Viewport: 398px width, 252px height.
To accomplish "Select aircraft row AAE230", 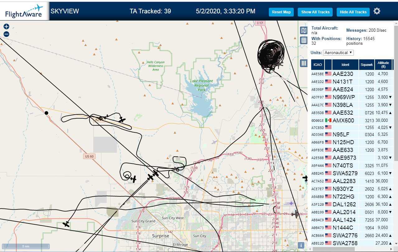I will point(352,74).
